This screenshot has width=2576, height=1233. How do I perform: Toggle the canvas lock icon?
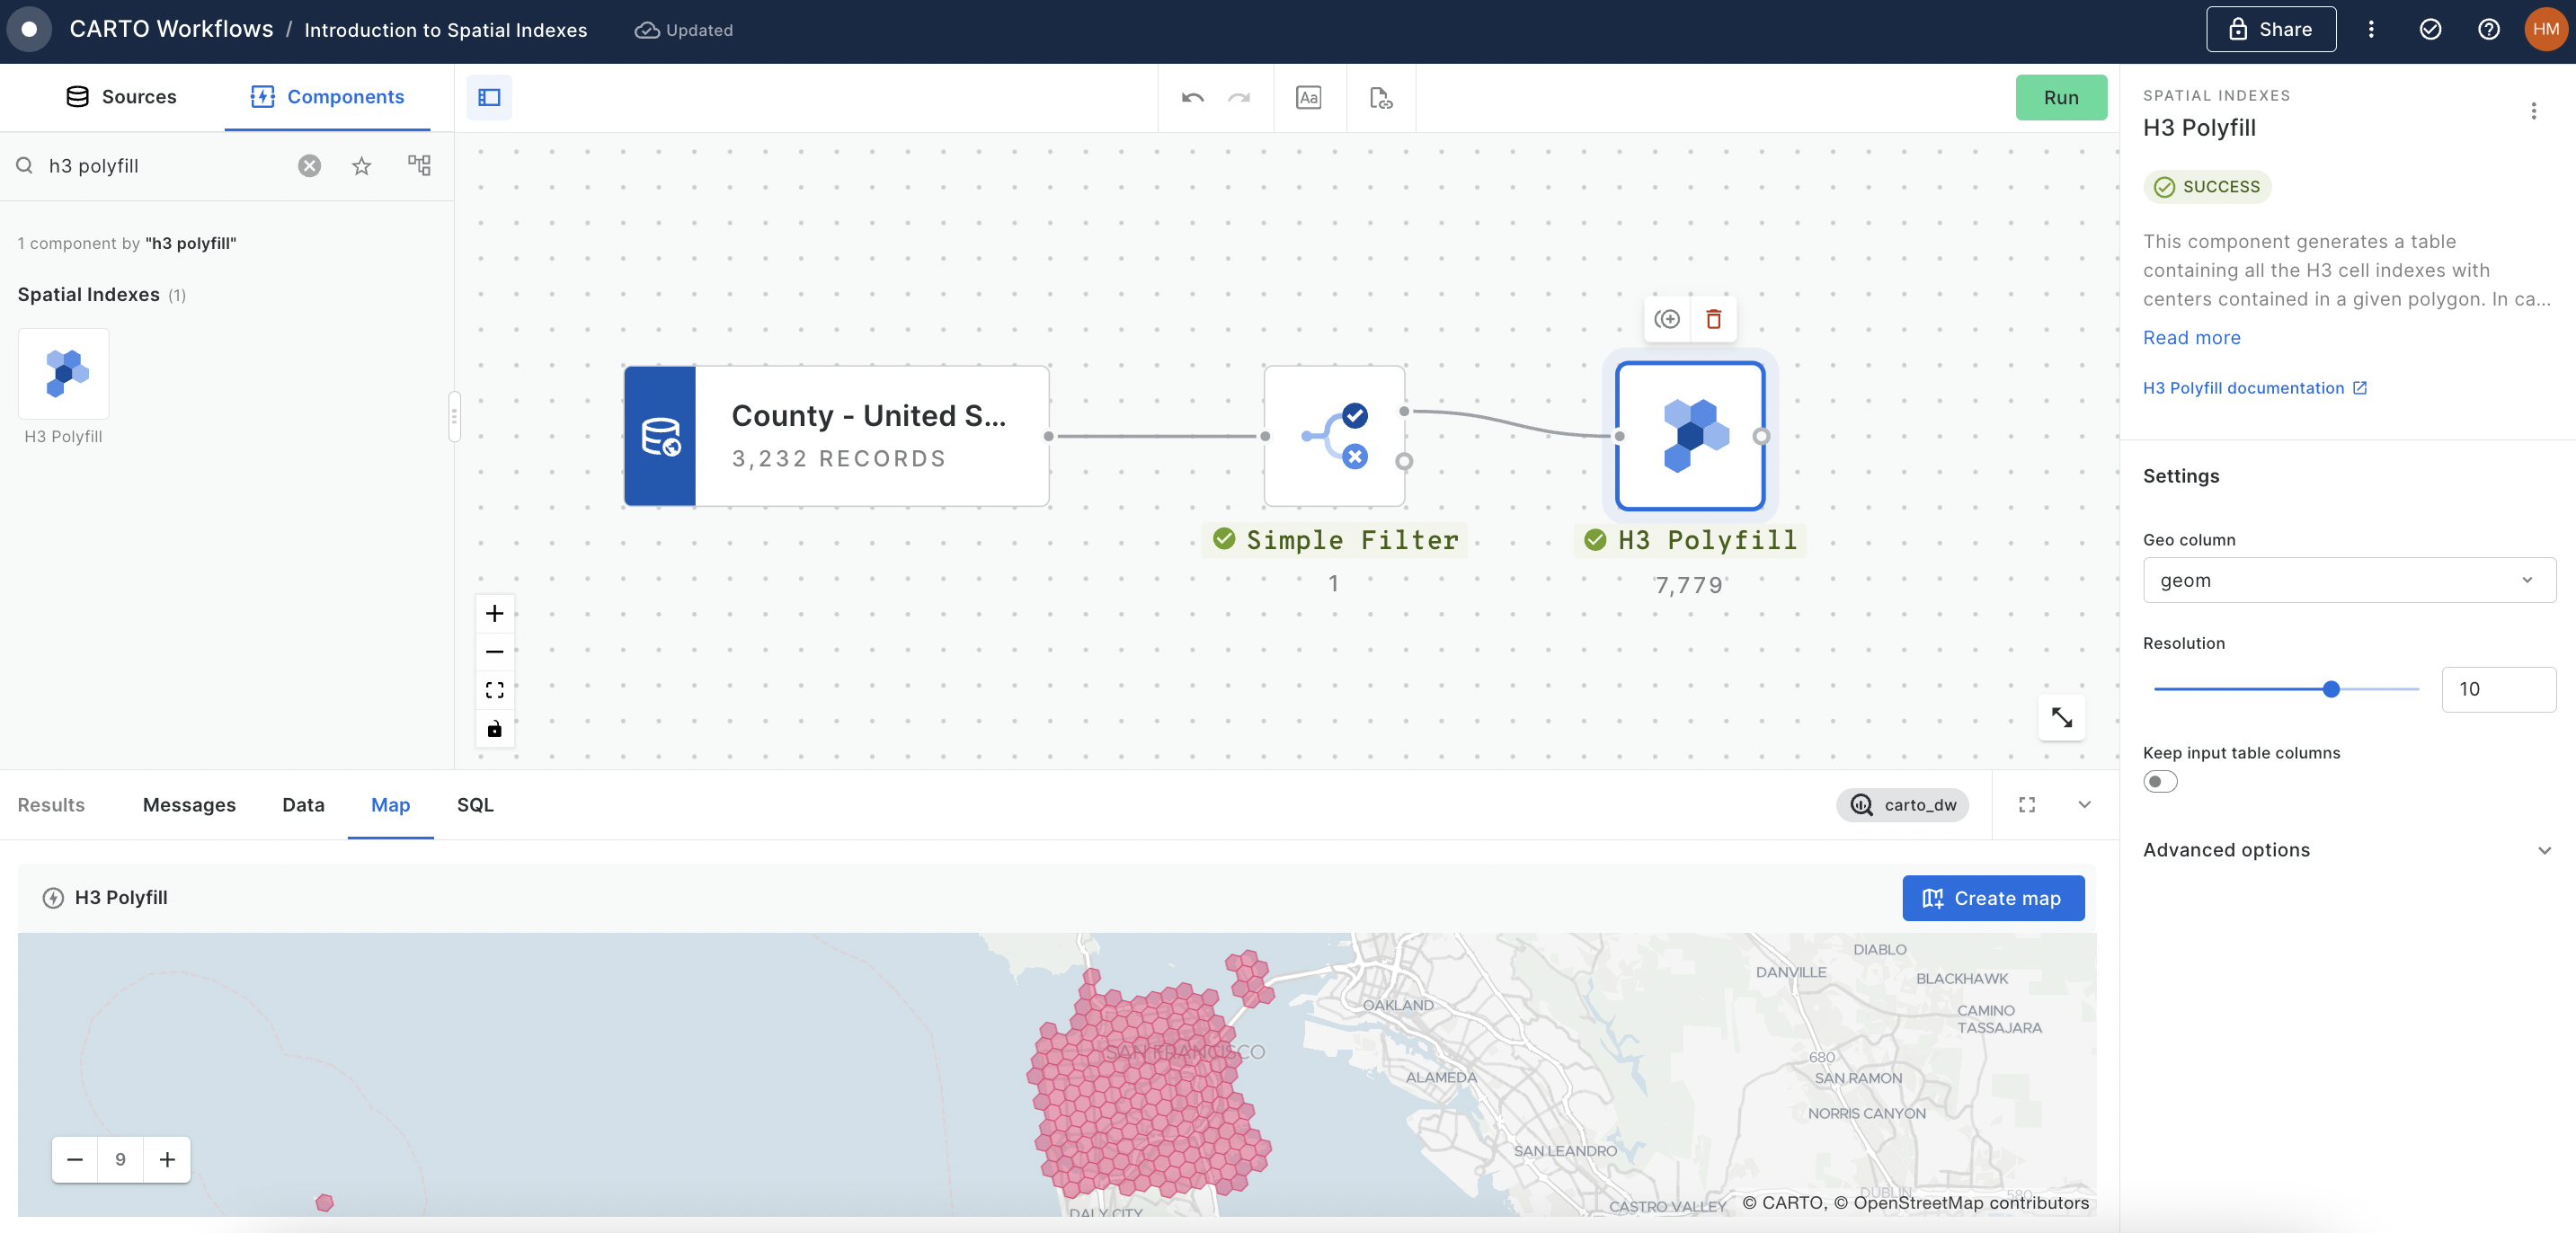click(x=494, y=728)
